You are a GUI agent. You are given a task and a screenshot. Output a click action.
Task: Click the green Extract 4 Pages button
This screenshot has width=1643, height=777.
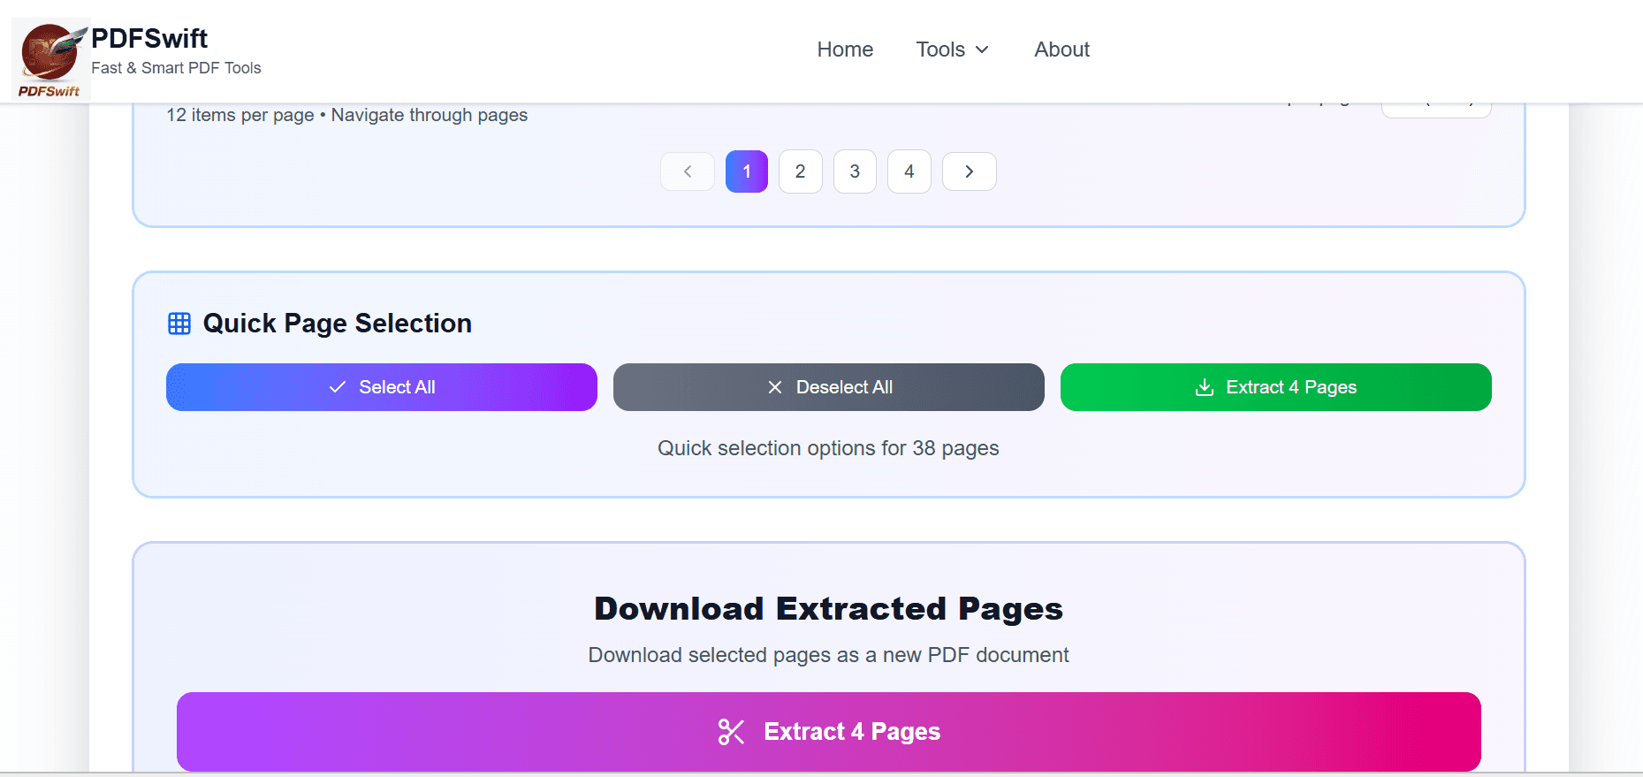pyautogui.click(x=1276, y=387)
